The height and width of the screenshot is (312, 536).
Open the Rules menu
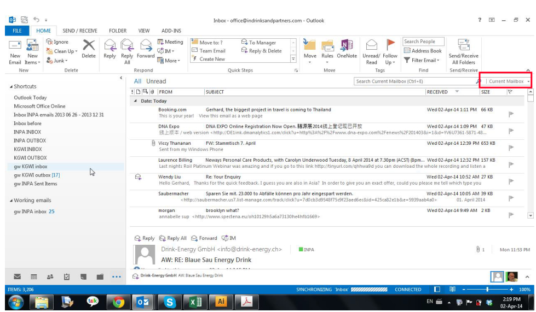click(x=327, y=52)
